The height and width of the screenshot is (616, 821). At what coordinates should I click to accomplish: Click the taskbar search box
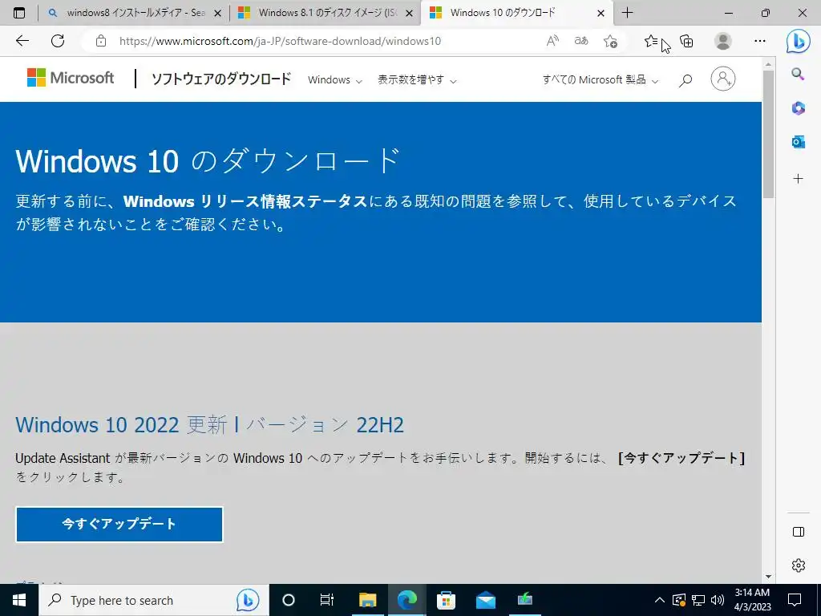[153, 600]
